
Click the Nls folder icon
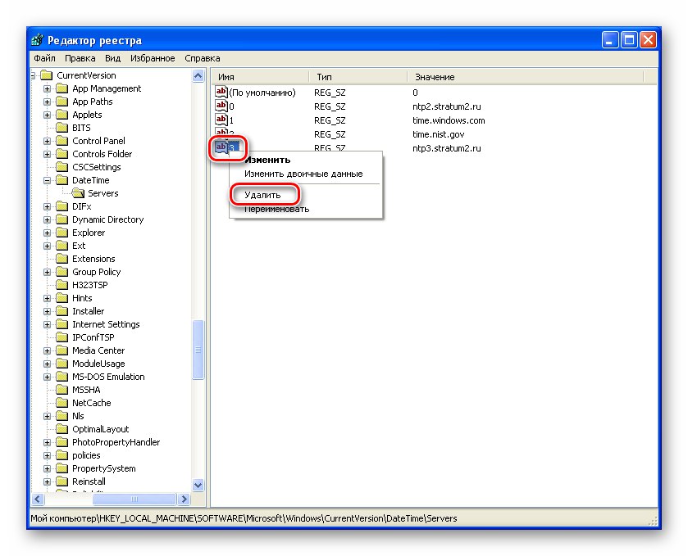pyautogui.click(x=62, y=416)
